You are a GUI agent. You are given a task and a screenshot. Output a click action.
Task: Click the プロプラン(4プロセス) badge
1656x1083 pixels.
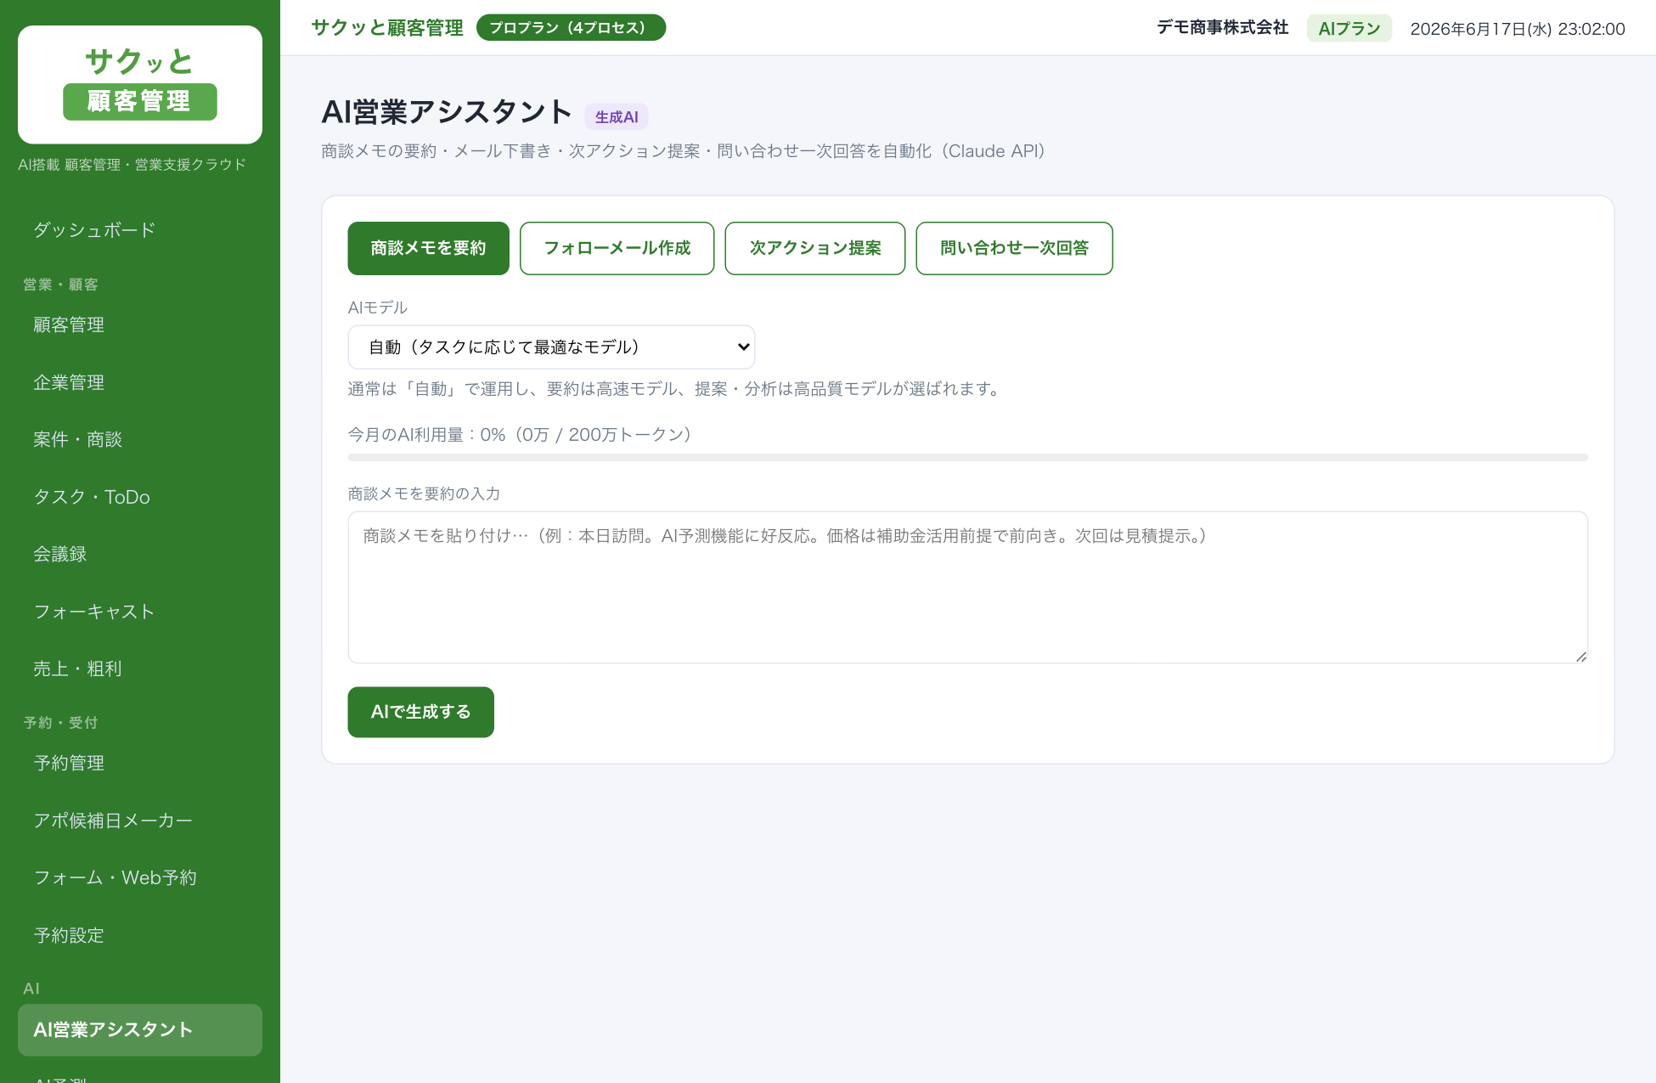571,28
